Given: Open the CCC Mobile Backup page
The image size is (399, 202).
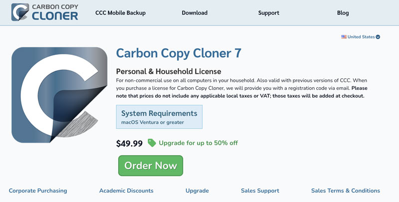Looking at the screenshot, I should click(120, 13).
